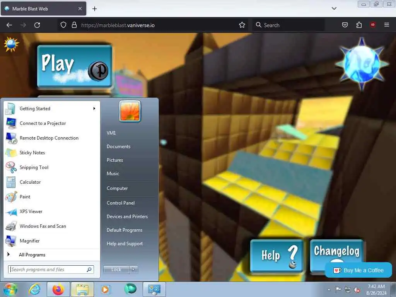
Task: Click the network tray icon
Action: point(348,290)
